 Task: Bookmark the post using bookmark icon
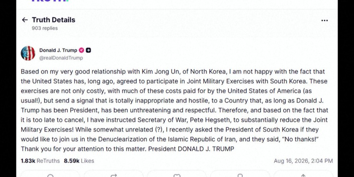point(240,175)
